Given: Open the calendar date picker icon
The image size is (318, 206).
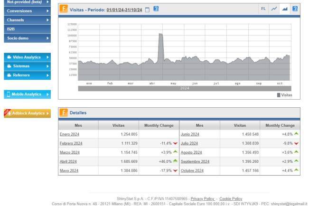Looking at the screenshot, I should (147, 9).
